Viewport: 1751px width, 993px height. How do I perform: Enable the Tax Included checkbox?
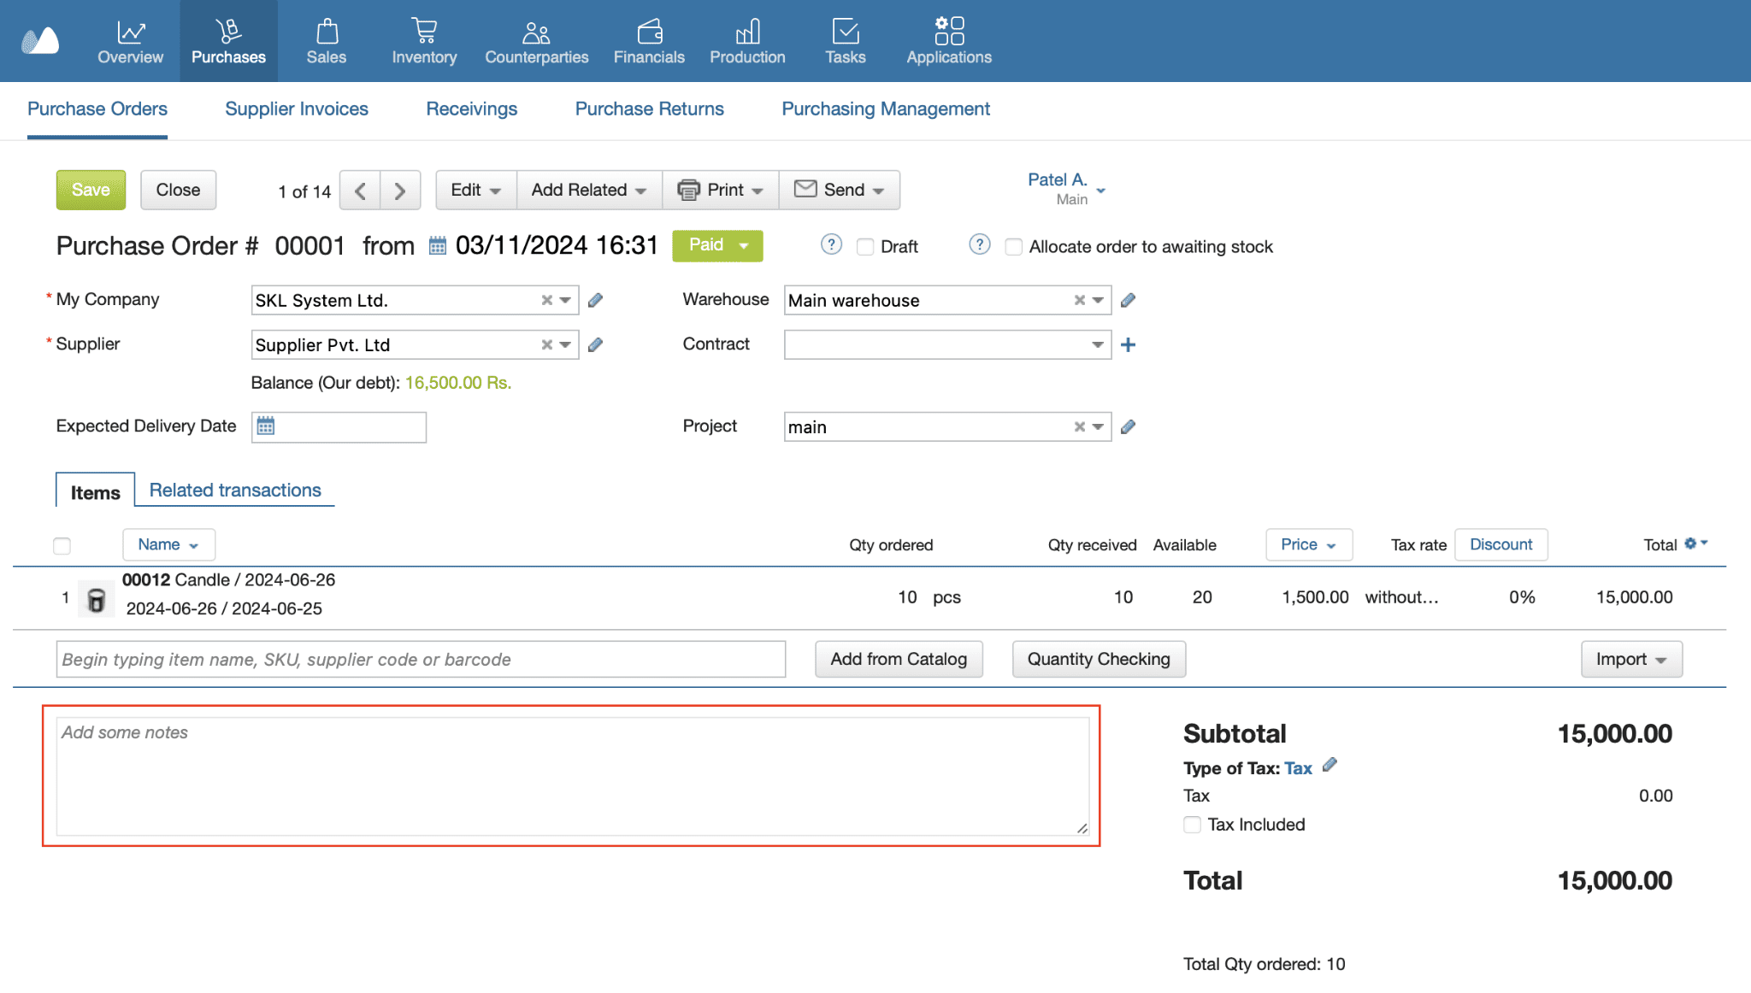1192,825
